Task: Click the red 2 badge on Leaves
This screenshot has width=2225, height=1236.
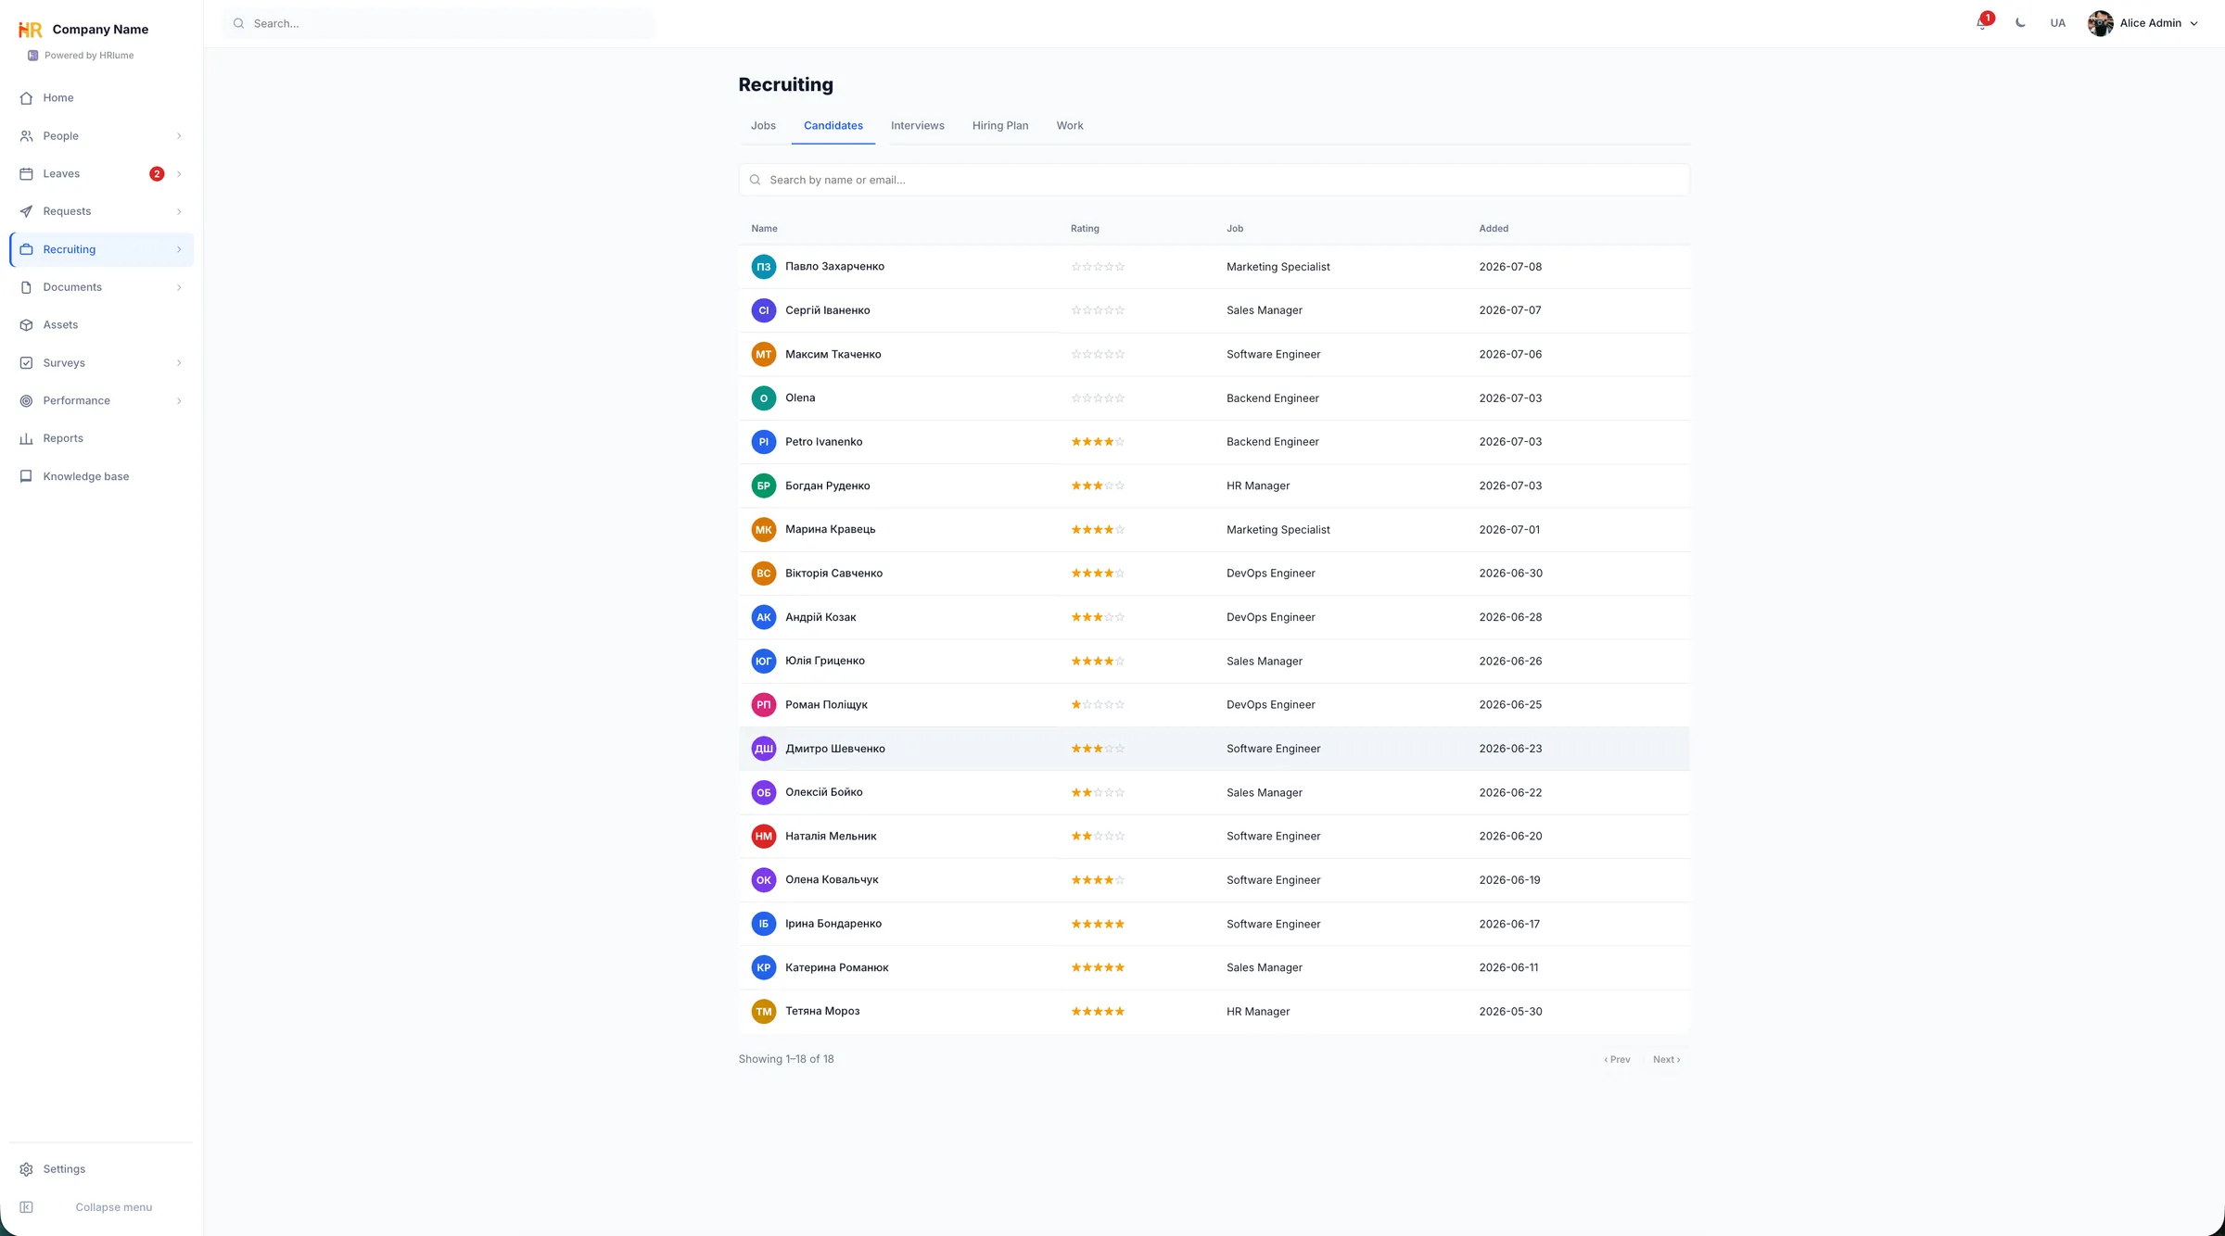Action: (x=157, y=174)
